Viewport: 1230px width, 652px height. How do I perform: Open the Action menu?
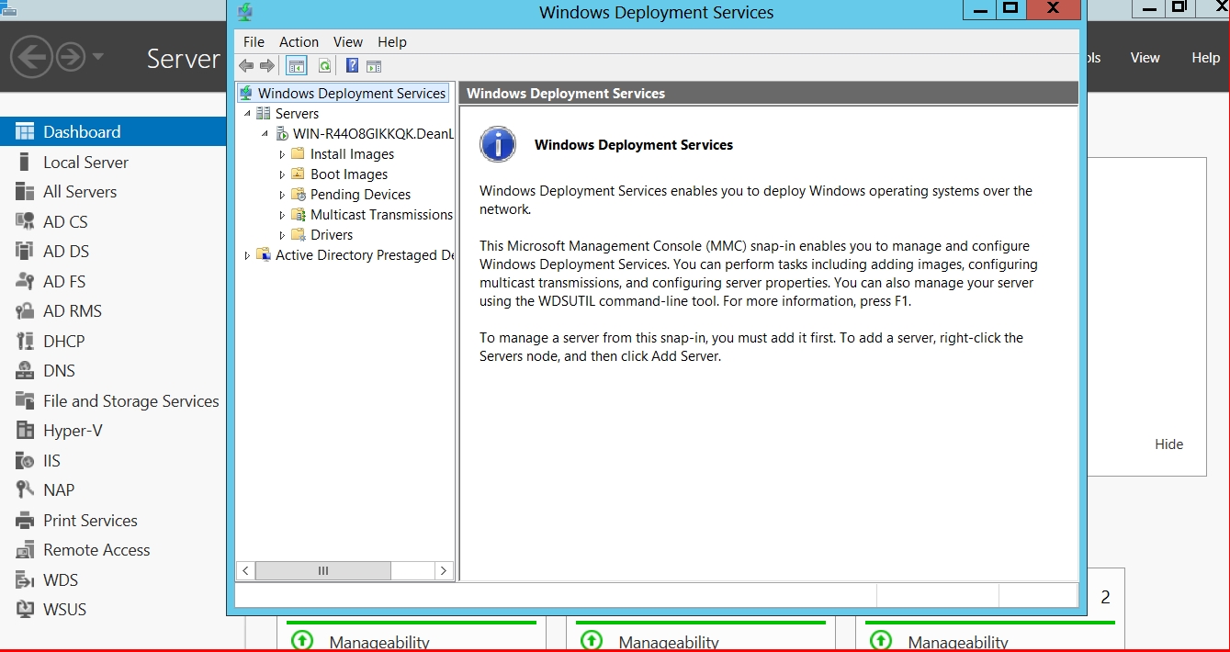(299, 42)
